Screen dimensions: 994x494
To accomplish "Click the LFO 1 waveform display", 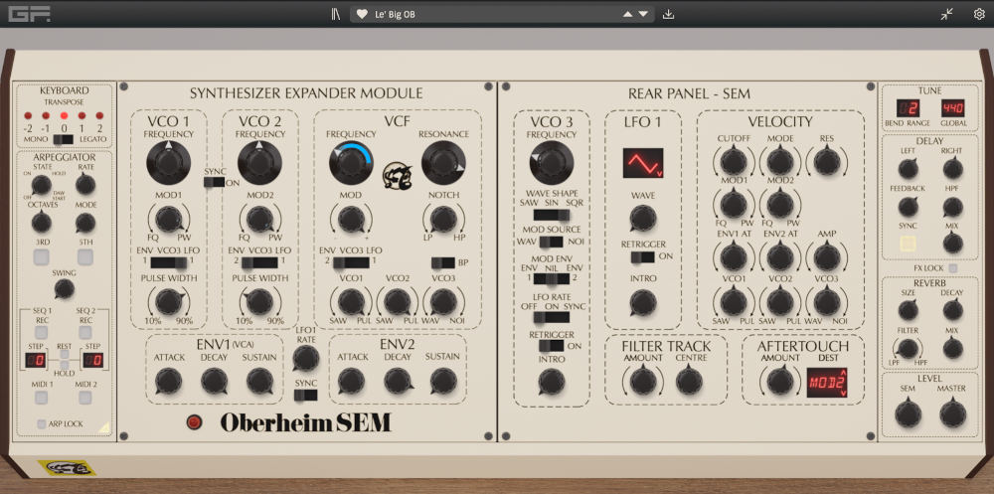I will click(643, 163).
